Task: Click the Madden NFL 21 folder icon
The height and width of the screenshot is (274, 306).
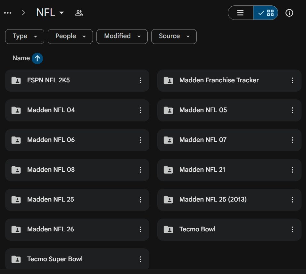Action: point(168,170)
